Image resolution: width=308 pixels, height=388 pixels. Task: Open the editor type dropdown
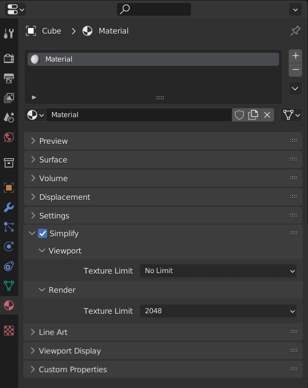click(15, 10)
